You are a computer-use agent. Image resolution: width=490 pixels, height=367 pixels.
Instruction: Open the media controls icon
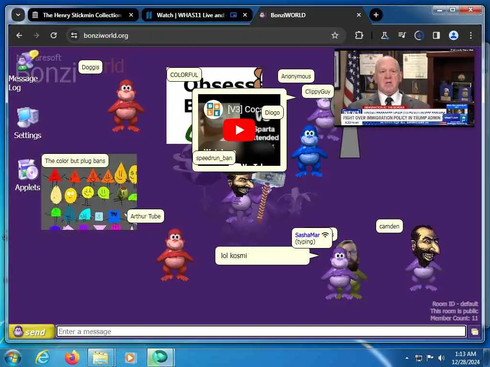point(402,35)
